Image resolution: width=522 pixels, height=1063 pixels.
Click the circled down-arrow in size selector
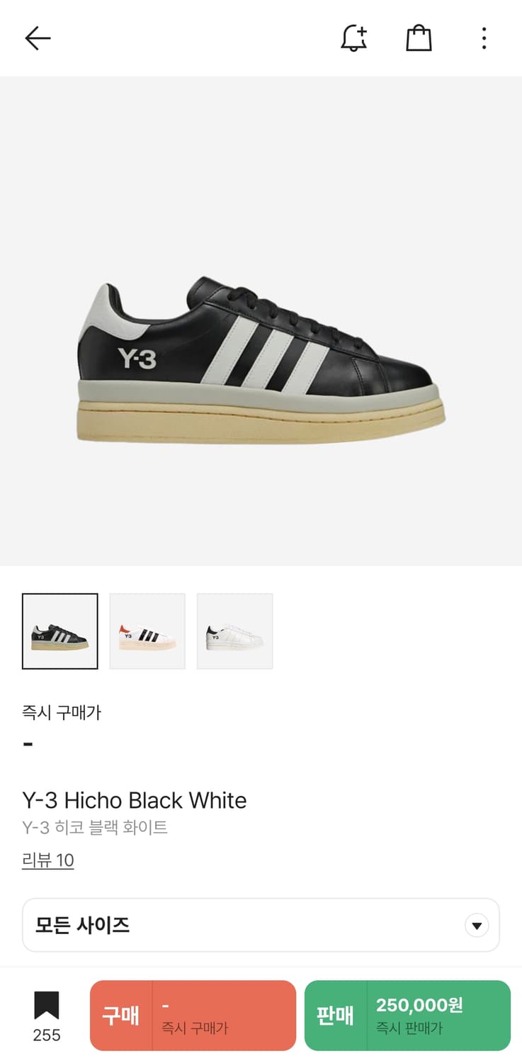pyautogui.click(x=477, y=926)
